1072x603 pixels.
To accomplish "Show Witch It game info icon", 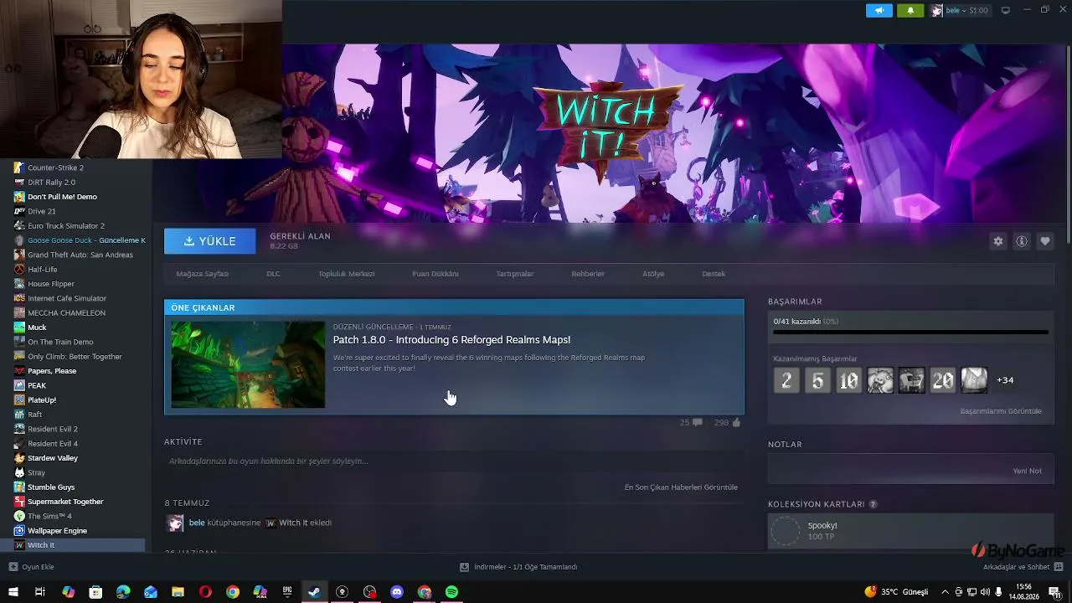I will pyautogui.click(x=1022, y=241).
